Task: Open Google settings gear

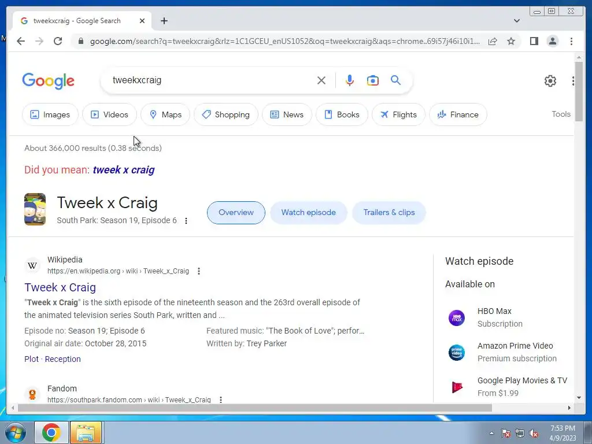Action: (x=550, y=81)
